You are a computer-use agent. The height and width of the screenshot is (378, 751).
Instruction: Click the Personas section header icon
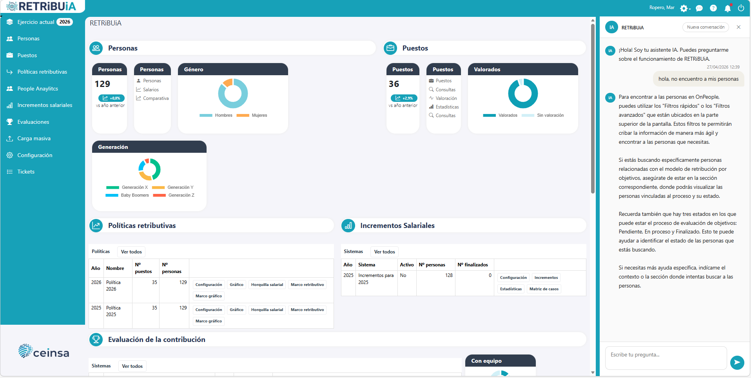click(x=96, y=48)
